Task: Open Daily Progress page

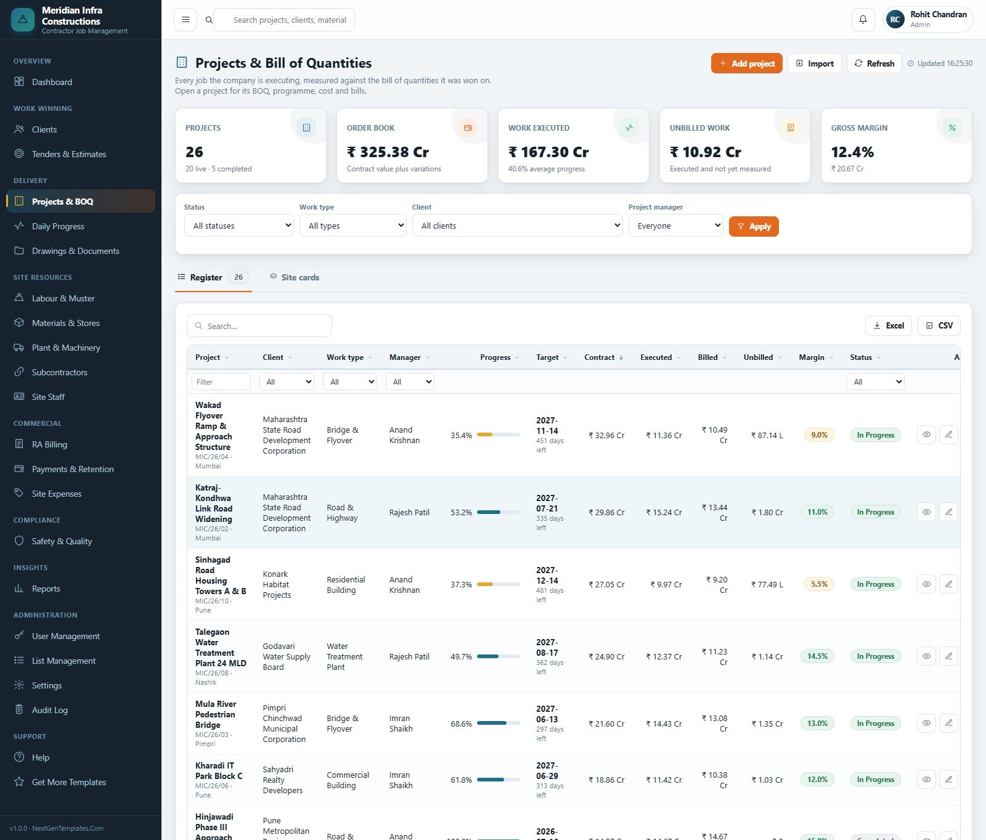Action: (81, 226)
